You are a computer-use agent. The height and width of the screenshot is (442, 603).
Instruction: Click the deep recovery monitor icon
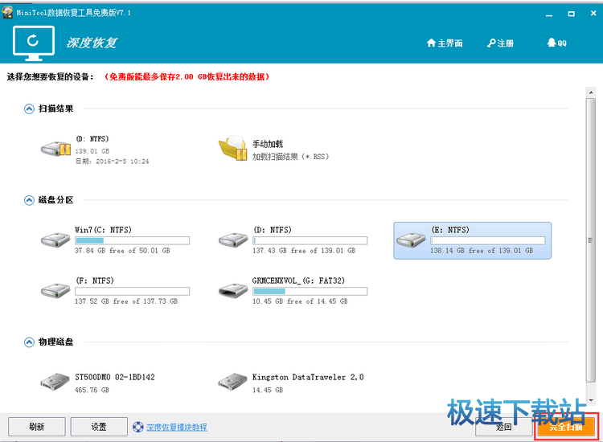point(34,43)
